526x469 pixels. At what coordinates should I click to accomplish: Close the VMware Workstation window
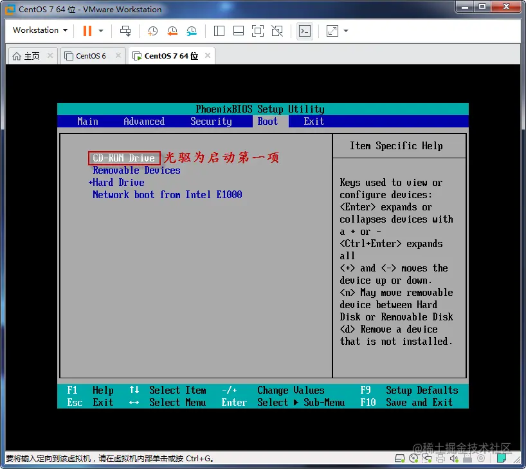(507, 6)
